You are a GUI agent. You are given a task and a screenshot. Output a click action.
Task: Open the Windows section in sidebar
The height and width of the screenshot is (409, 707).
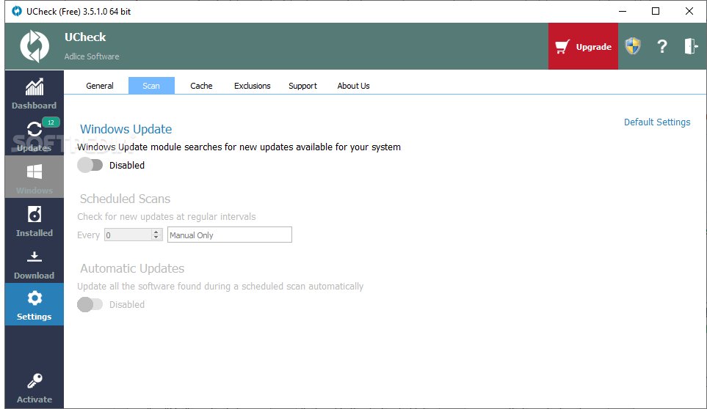35,177
